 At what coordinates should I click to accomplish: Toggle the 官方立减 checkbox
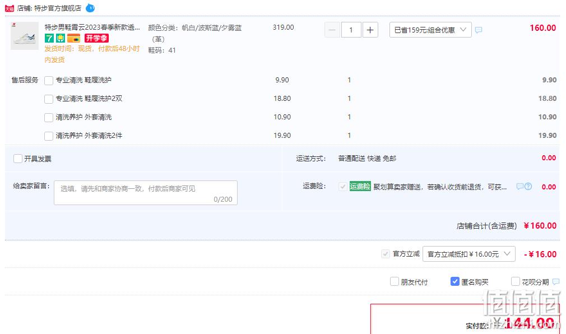(x=385, y=254)
